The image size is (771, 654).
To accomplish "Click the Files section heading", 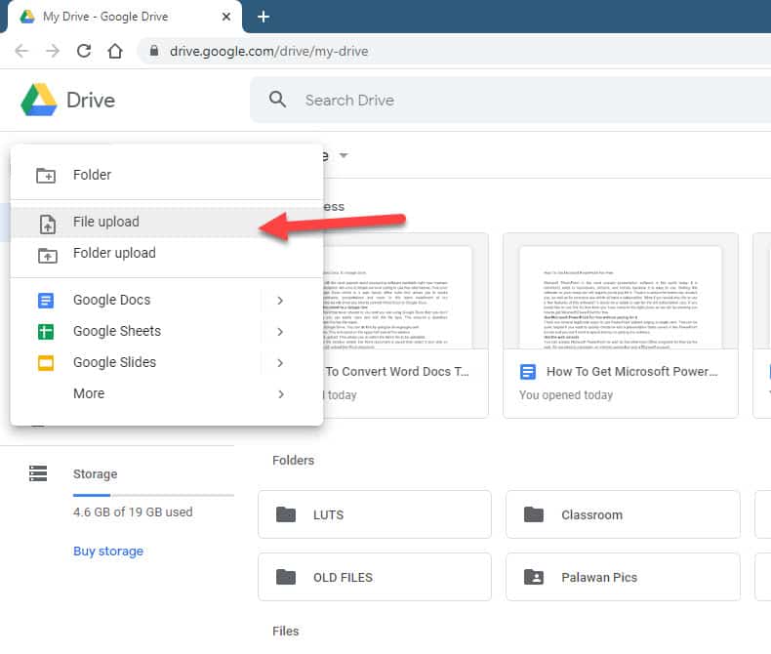I will click(286, 631).
